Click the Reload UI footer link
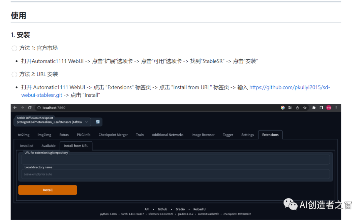The height and width of the screenshot is (221, 364). tap(200, 209)
